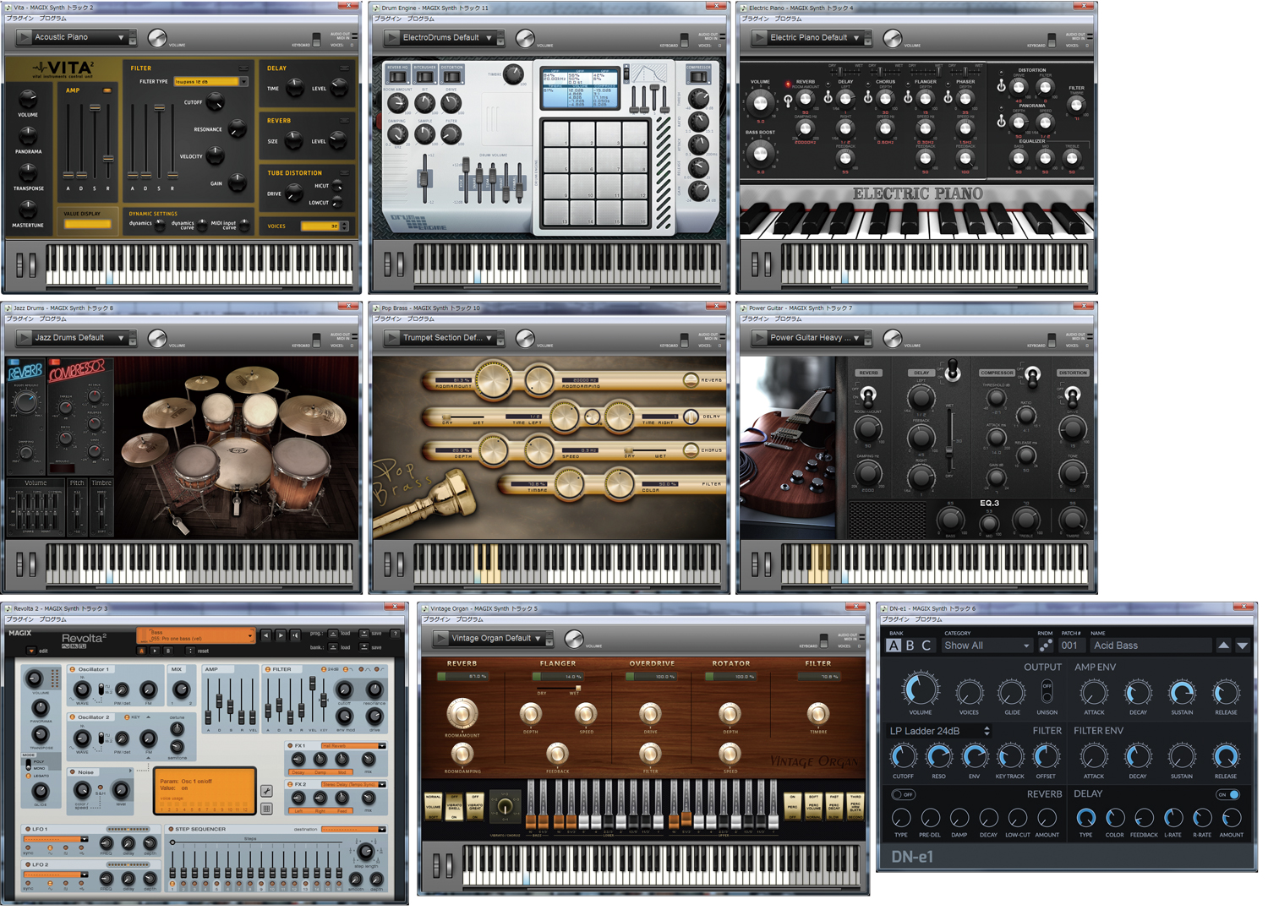This screenshot has height=910, width=1268.
Task: Open プログラム menu in Vintage Organ window
Action: (469, 619)
